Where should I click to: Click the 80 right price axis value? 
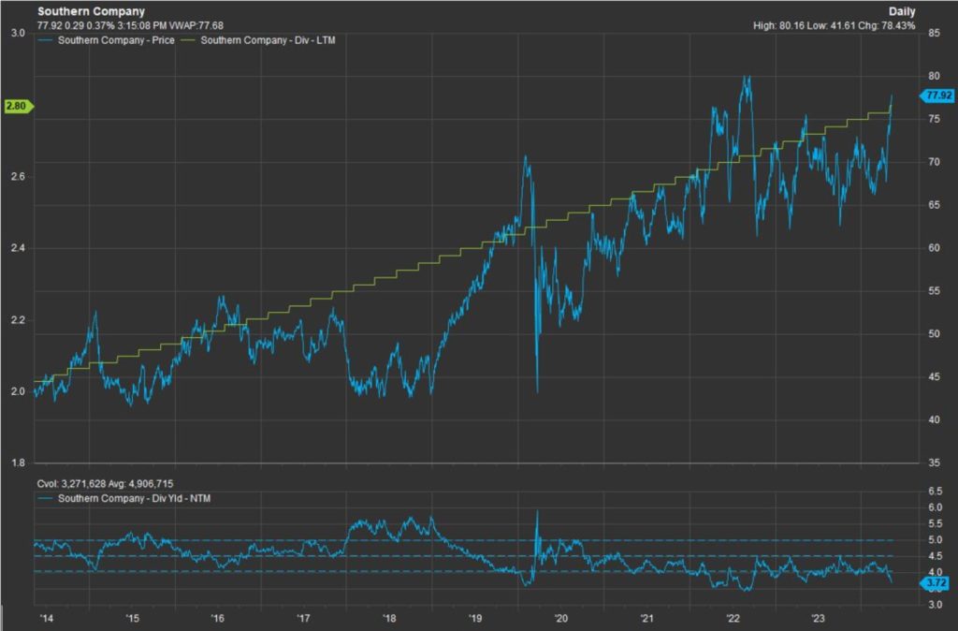coord(935,76)
